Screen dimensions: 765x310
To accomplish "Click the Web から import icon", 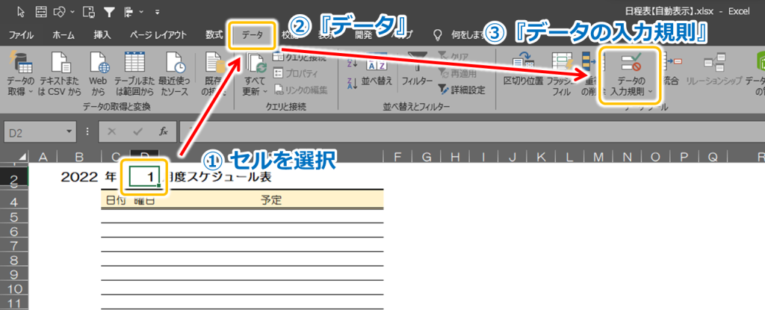I will click(x=98, y=72).
